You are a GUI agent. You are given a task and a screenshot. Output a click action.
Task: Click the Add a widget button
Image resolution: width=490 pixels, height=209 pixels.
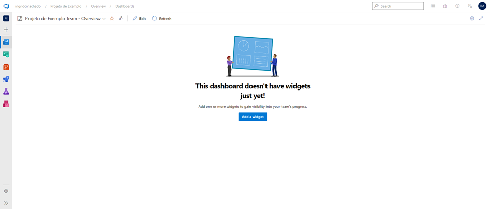253,117
